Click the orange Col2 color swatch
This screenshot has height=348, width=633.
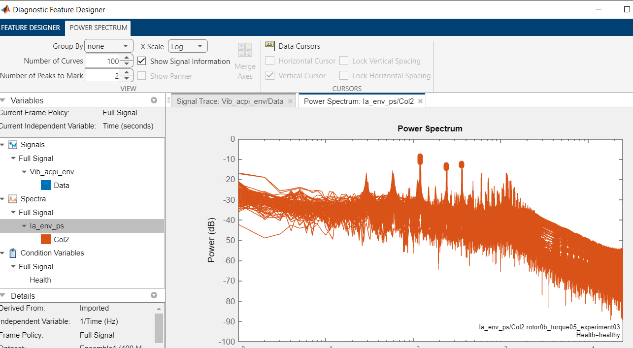coord(45,240)
